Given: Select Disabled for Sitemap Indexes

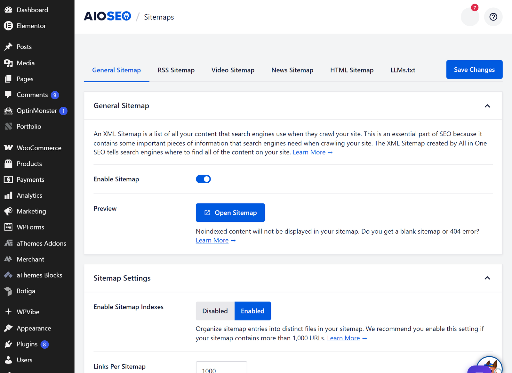Looking at the screenshot, I should click(215, 311).
